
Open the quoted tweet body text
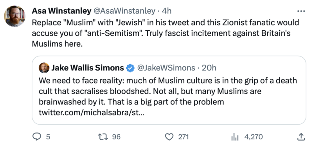[x=168, y=92]
